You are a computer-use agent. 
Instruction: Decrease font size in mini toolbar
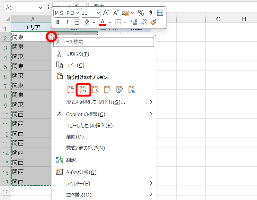click(x=116, y=13)
